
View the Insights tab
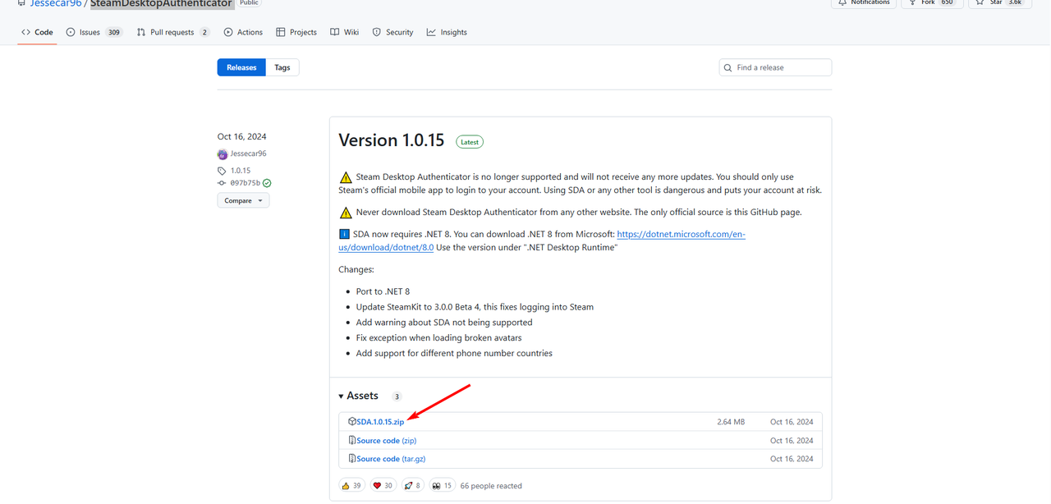coord(447,32)
